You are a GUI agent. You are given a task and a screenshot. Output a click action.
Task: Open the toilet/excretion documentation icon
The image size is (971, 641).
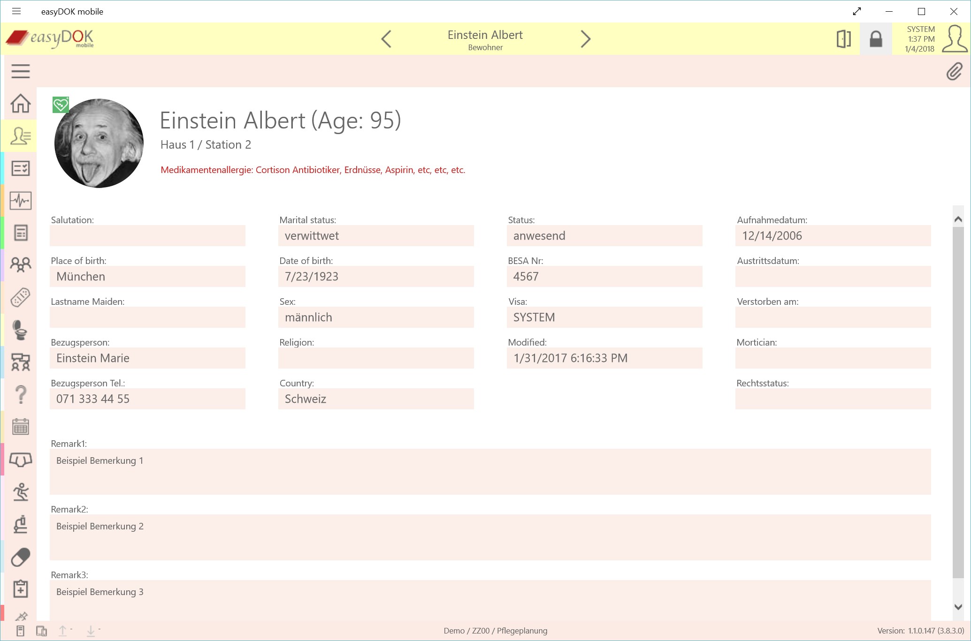(x=20, y=330)
